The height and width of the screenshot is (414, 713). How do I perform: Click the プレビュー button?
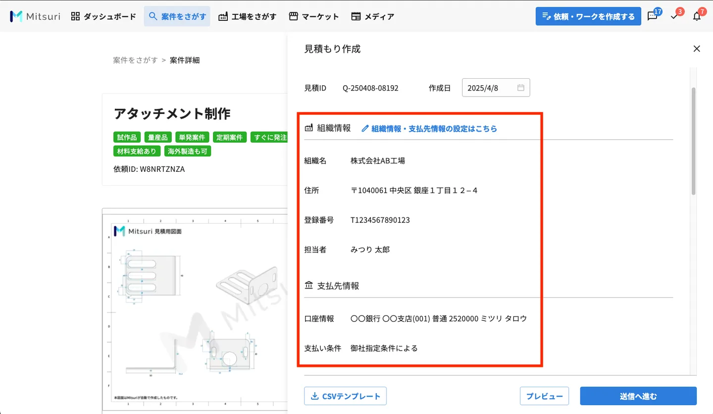click(545, 396)
